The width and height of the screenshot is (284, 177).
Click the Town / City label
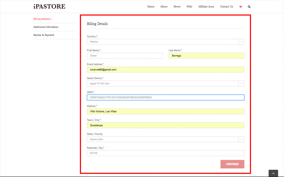94,120
